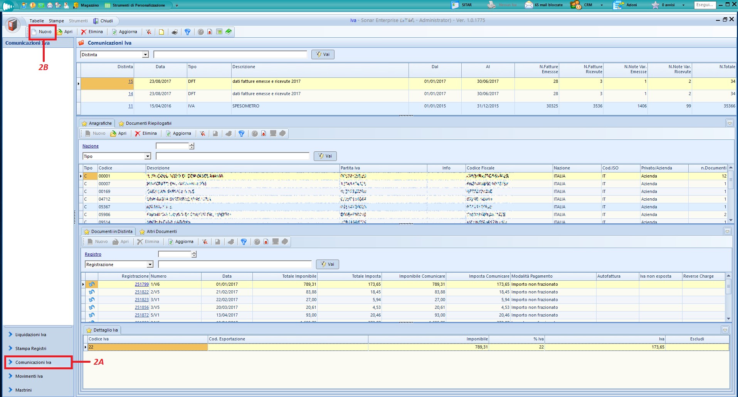738x397 pixels.
Task: Open the Stampe menu
Action: pos(56,21)
